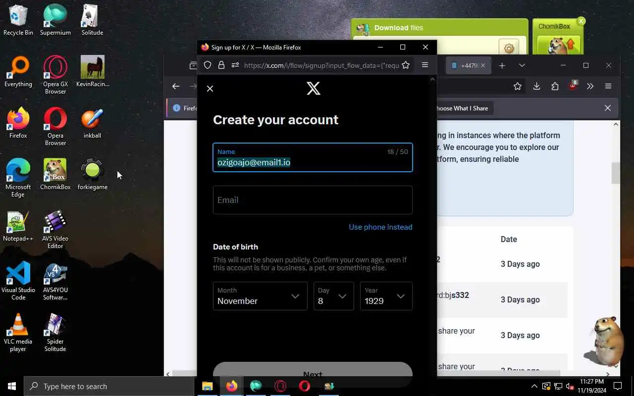634x396 pixels.
Task: Open Opera GX from the taskbar
Action: (x=280, y=386)
